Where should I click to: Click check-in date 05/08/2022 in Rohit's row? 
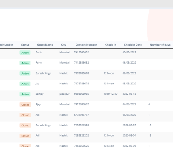[x=129, y=52]
